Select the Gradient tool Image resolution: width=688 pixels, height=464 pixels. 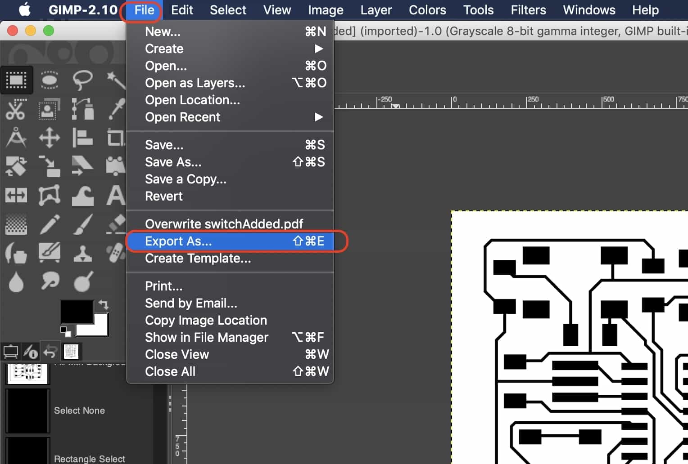click(16, 224)
